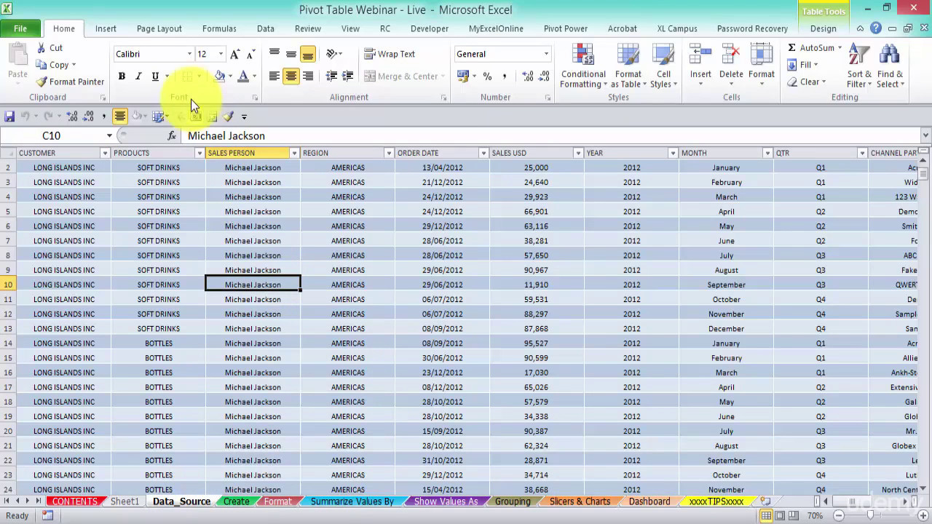Toggle Bottom Align in Alignment group
The image size is (932, 524).
click(308, 54)
